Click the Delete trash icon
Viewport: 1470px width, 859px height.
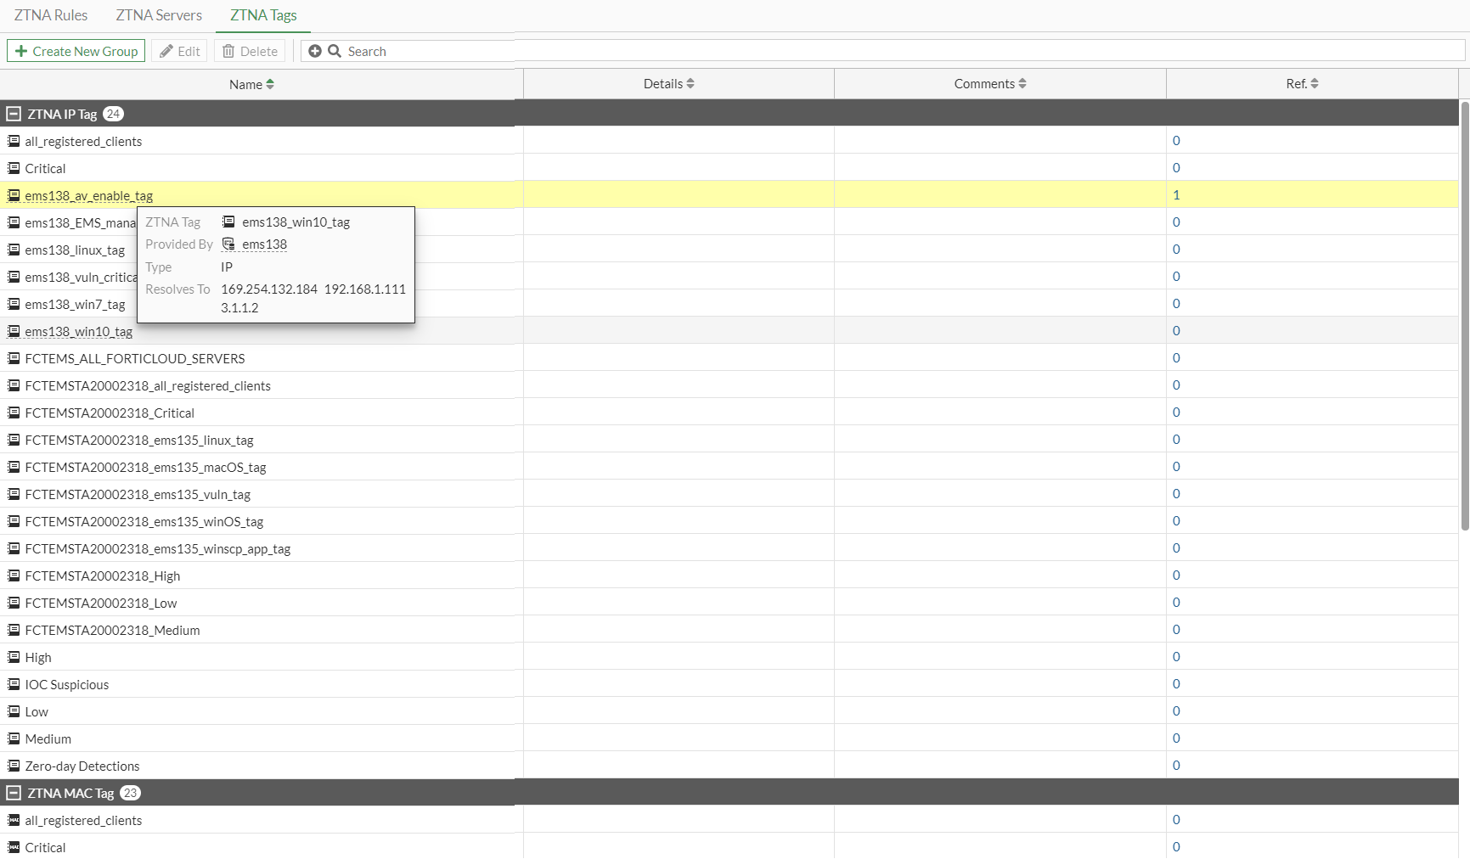point(228,51)
